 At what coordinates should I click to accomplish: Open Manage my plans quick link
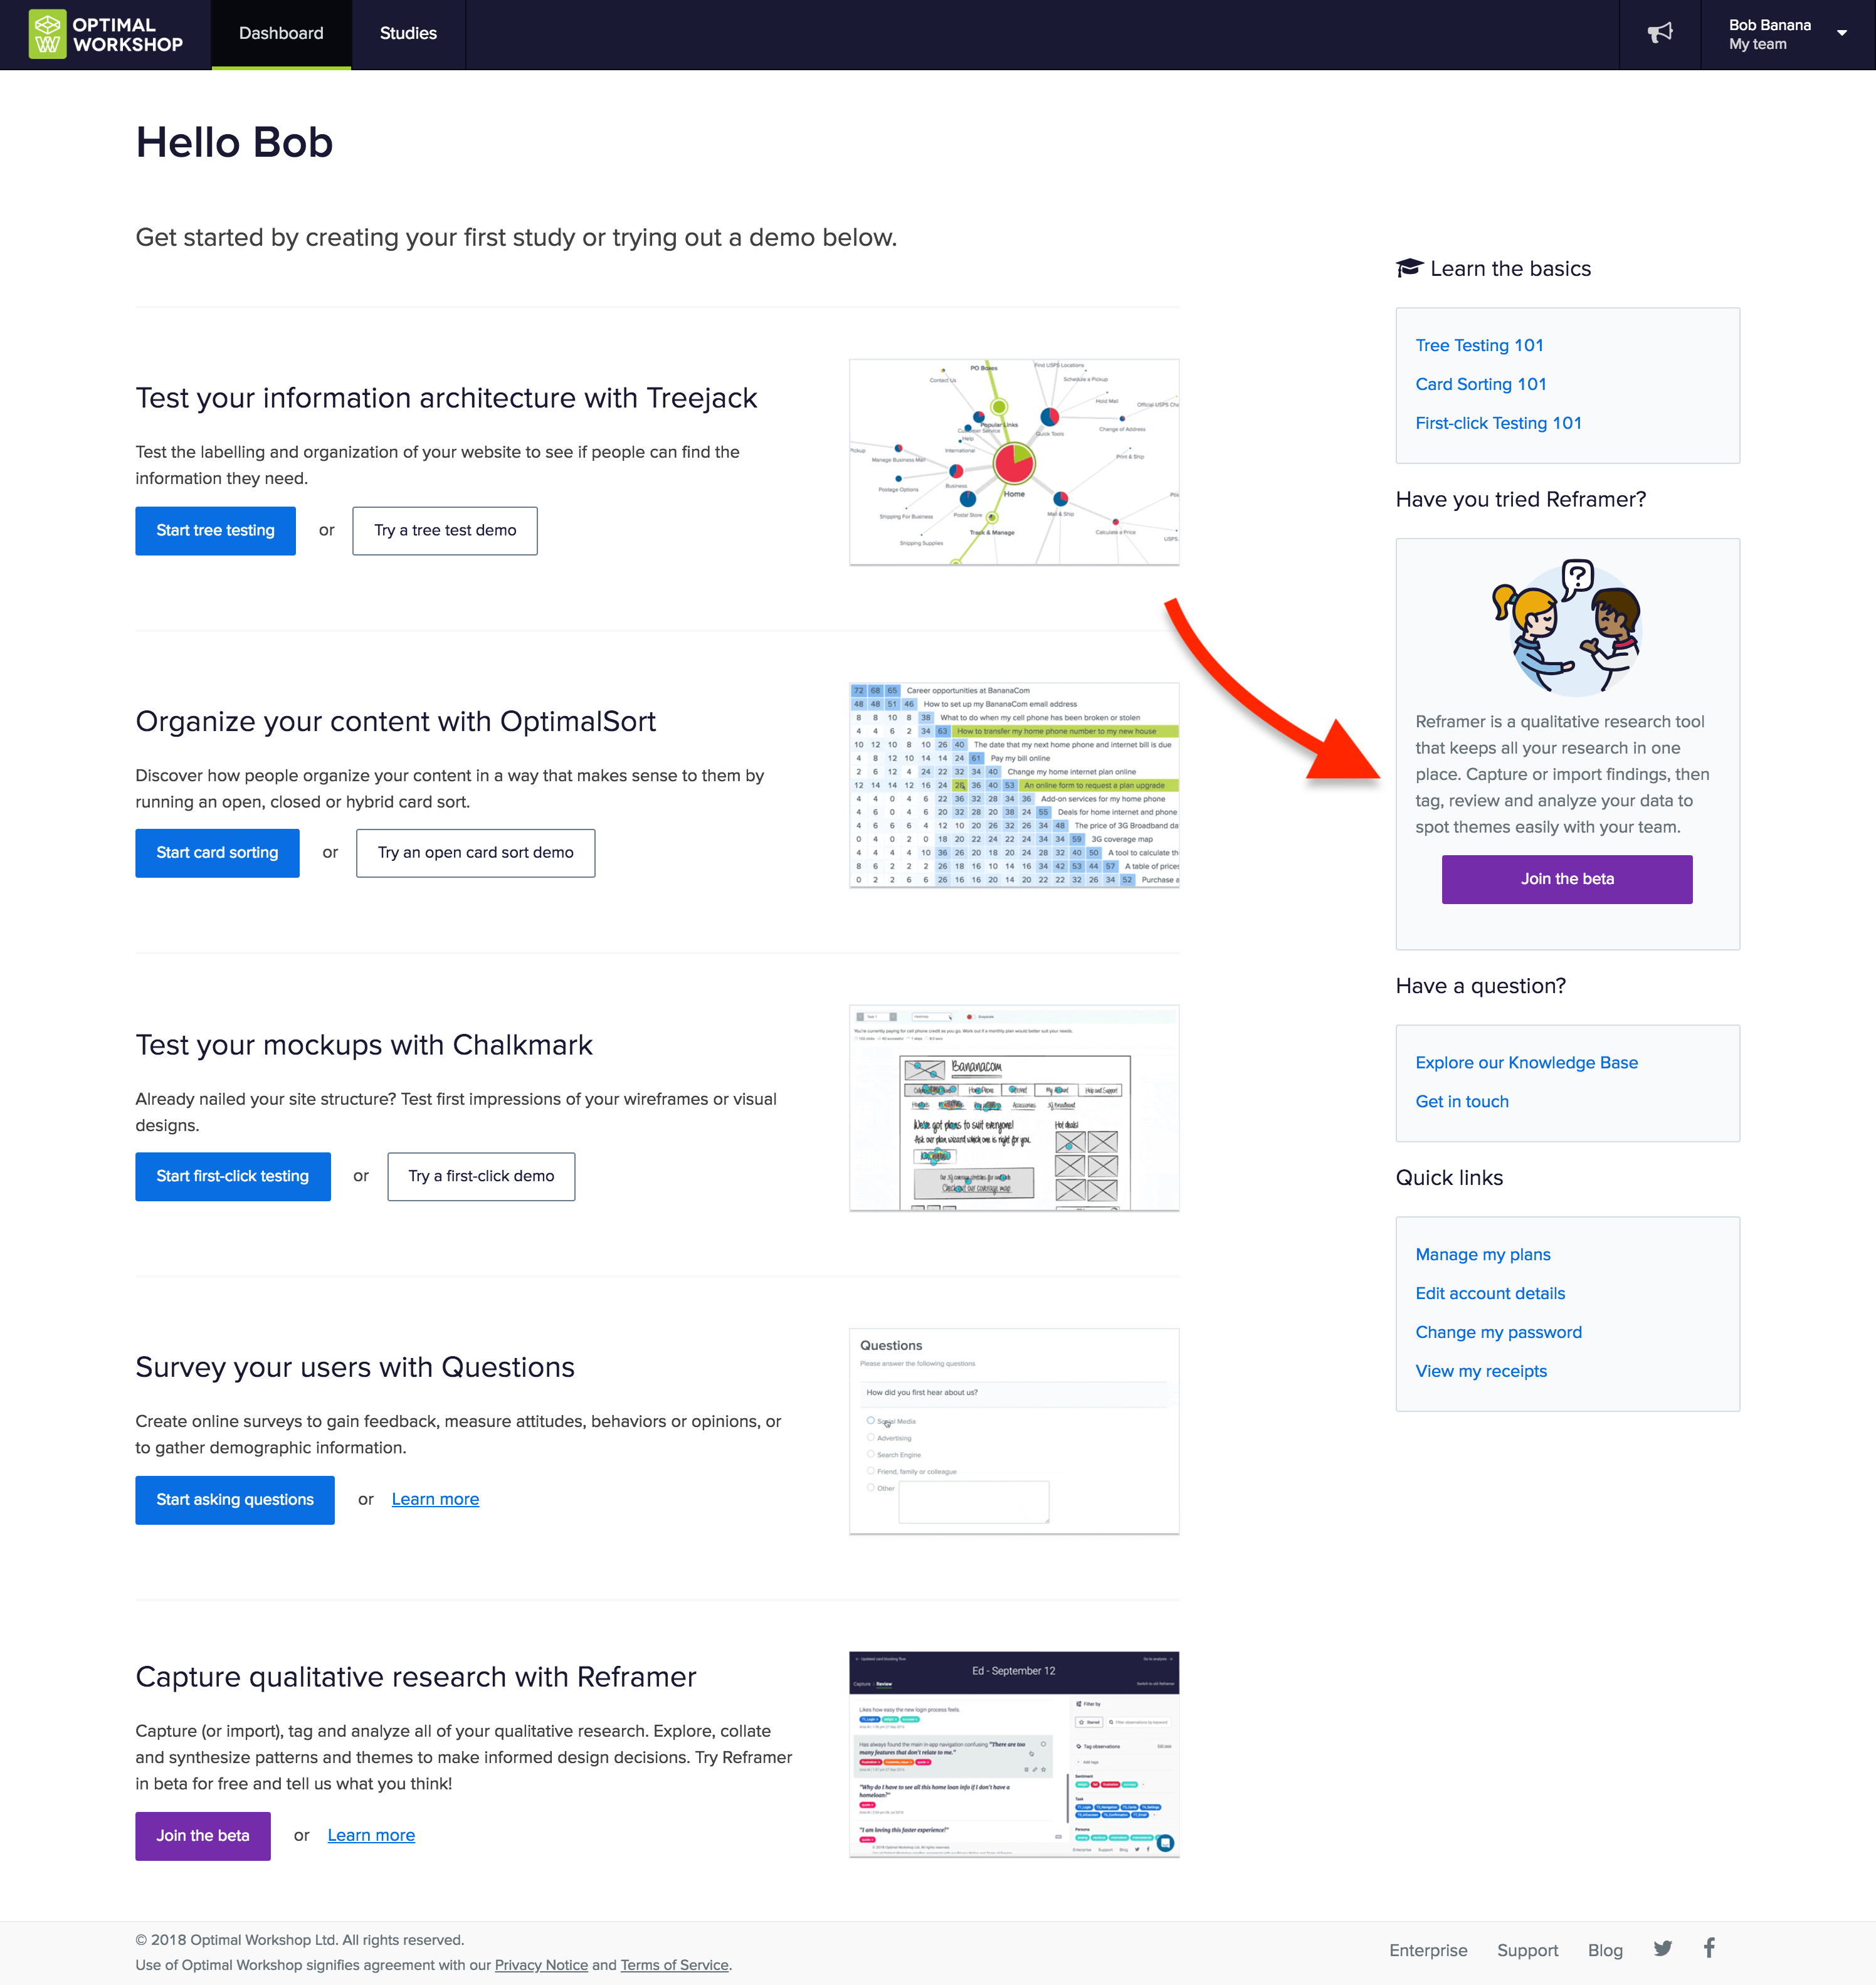[x=1483, y=1255]
